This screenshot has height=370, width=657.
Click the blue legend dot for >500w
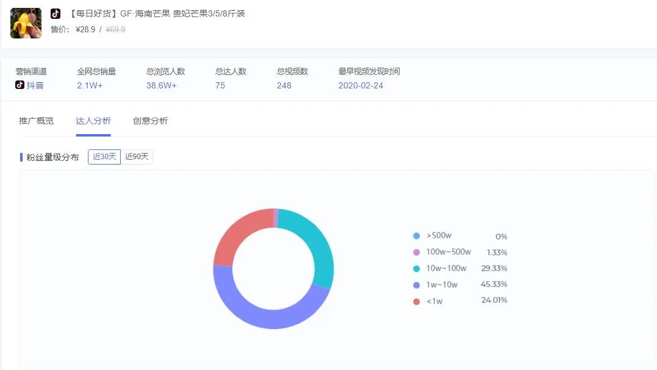coord(417,236)
